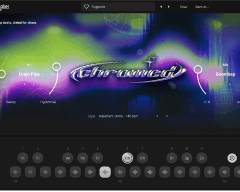Select next Mix with the right arrow
The width and height of the screenshot is (240, 192).
230,84
